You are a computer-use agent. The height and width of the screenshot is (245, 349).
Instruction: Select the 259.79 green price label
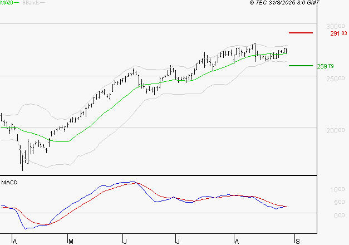(x=325, y=66)
